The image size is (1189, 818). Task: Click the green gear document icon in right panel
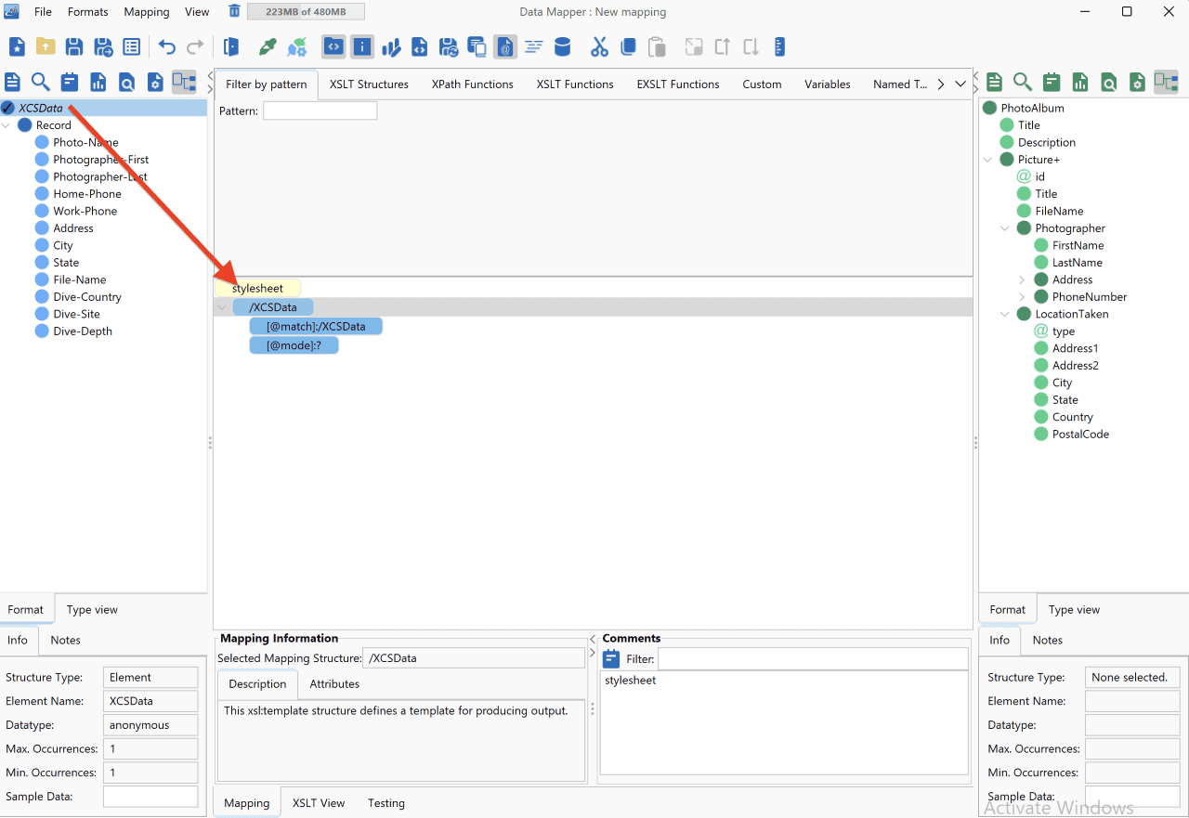(1137, 82)
